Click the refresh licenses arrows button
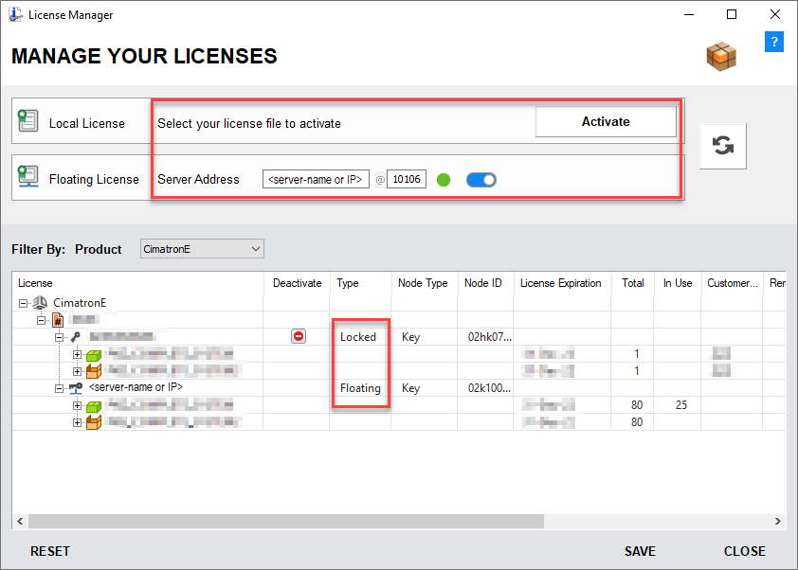Image resolution: width=798 pixels, height=570 pixels. click(x=723, y=146)
